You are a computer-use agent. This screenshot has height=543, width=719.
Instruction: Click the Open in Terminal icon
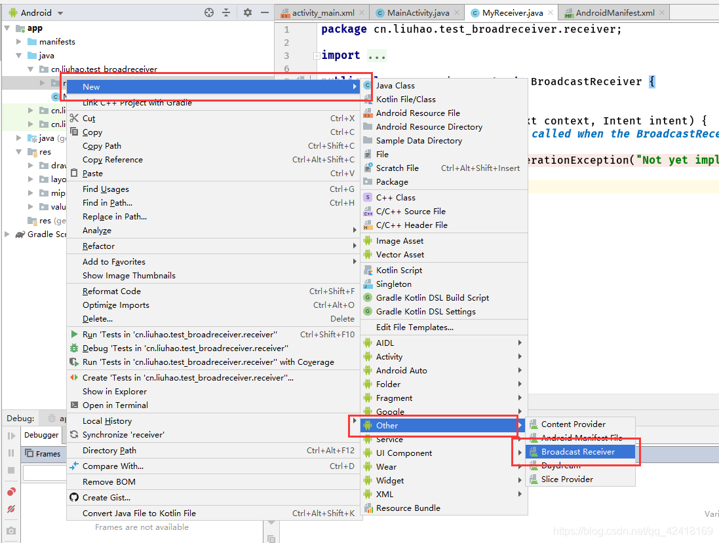coord(74,405)
